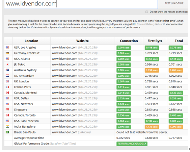Click 'UK, London' location text
Viewport: 190px width, 152px height.
pos(22,81)
